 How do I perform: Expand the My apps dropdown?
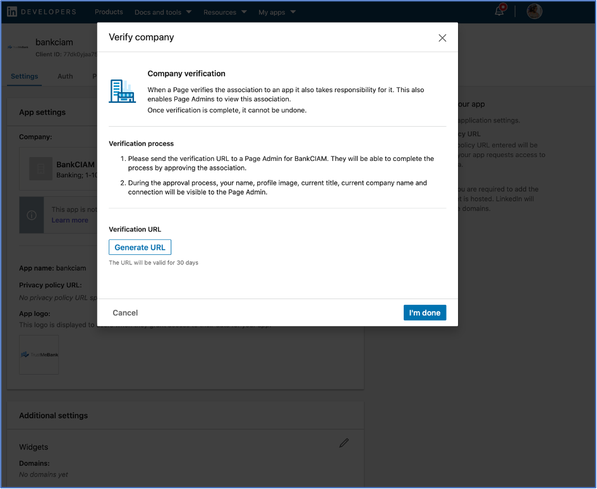click(277, 12)
